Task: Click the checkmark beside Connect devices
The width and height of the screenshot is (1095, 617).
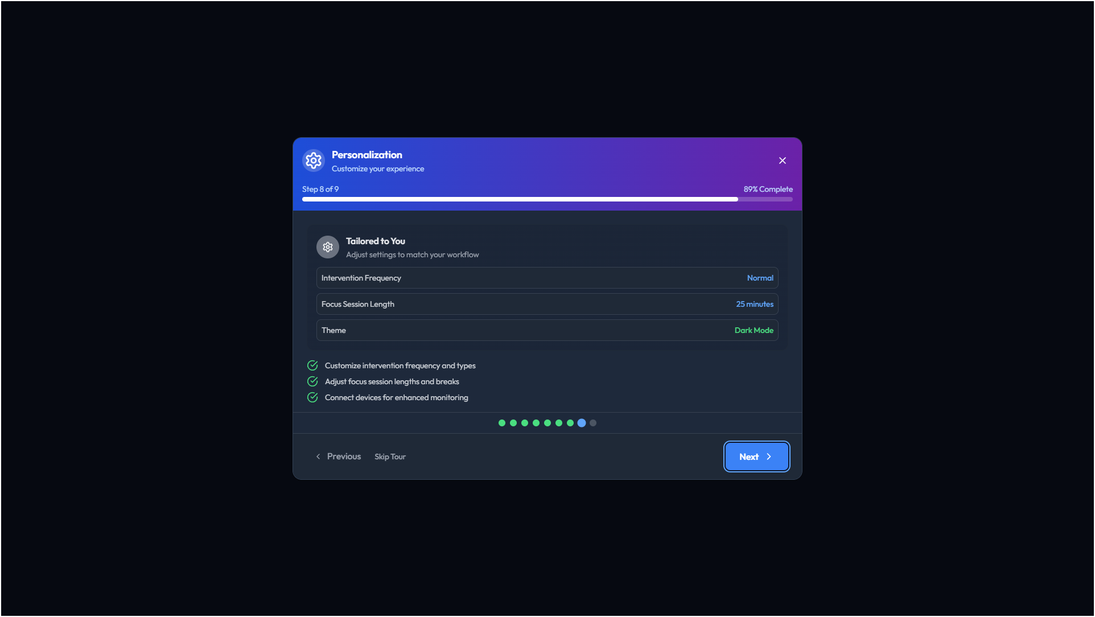Action: click(x=312, y=397)
